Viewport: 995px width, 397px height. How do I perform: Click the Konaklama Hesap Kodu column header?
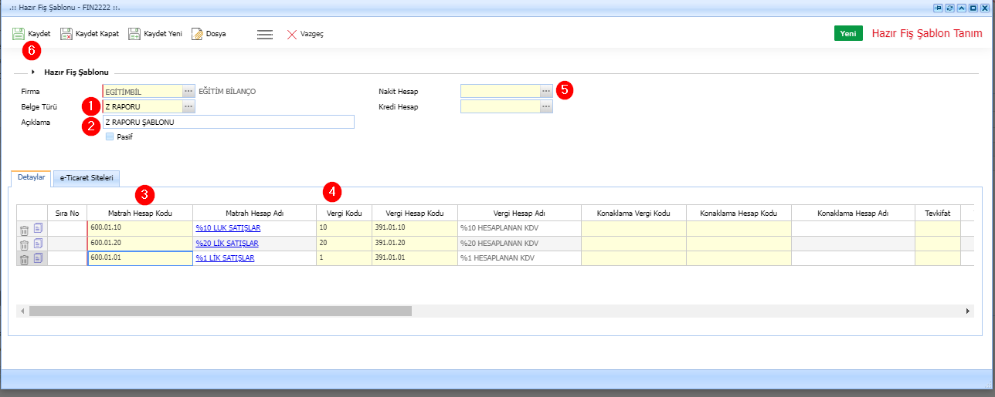pyautogui.click(x=739, y=213)
